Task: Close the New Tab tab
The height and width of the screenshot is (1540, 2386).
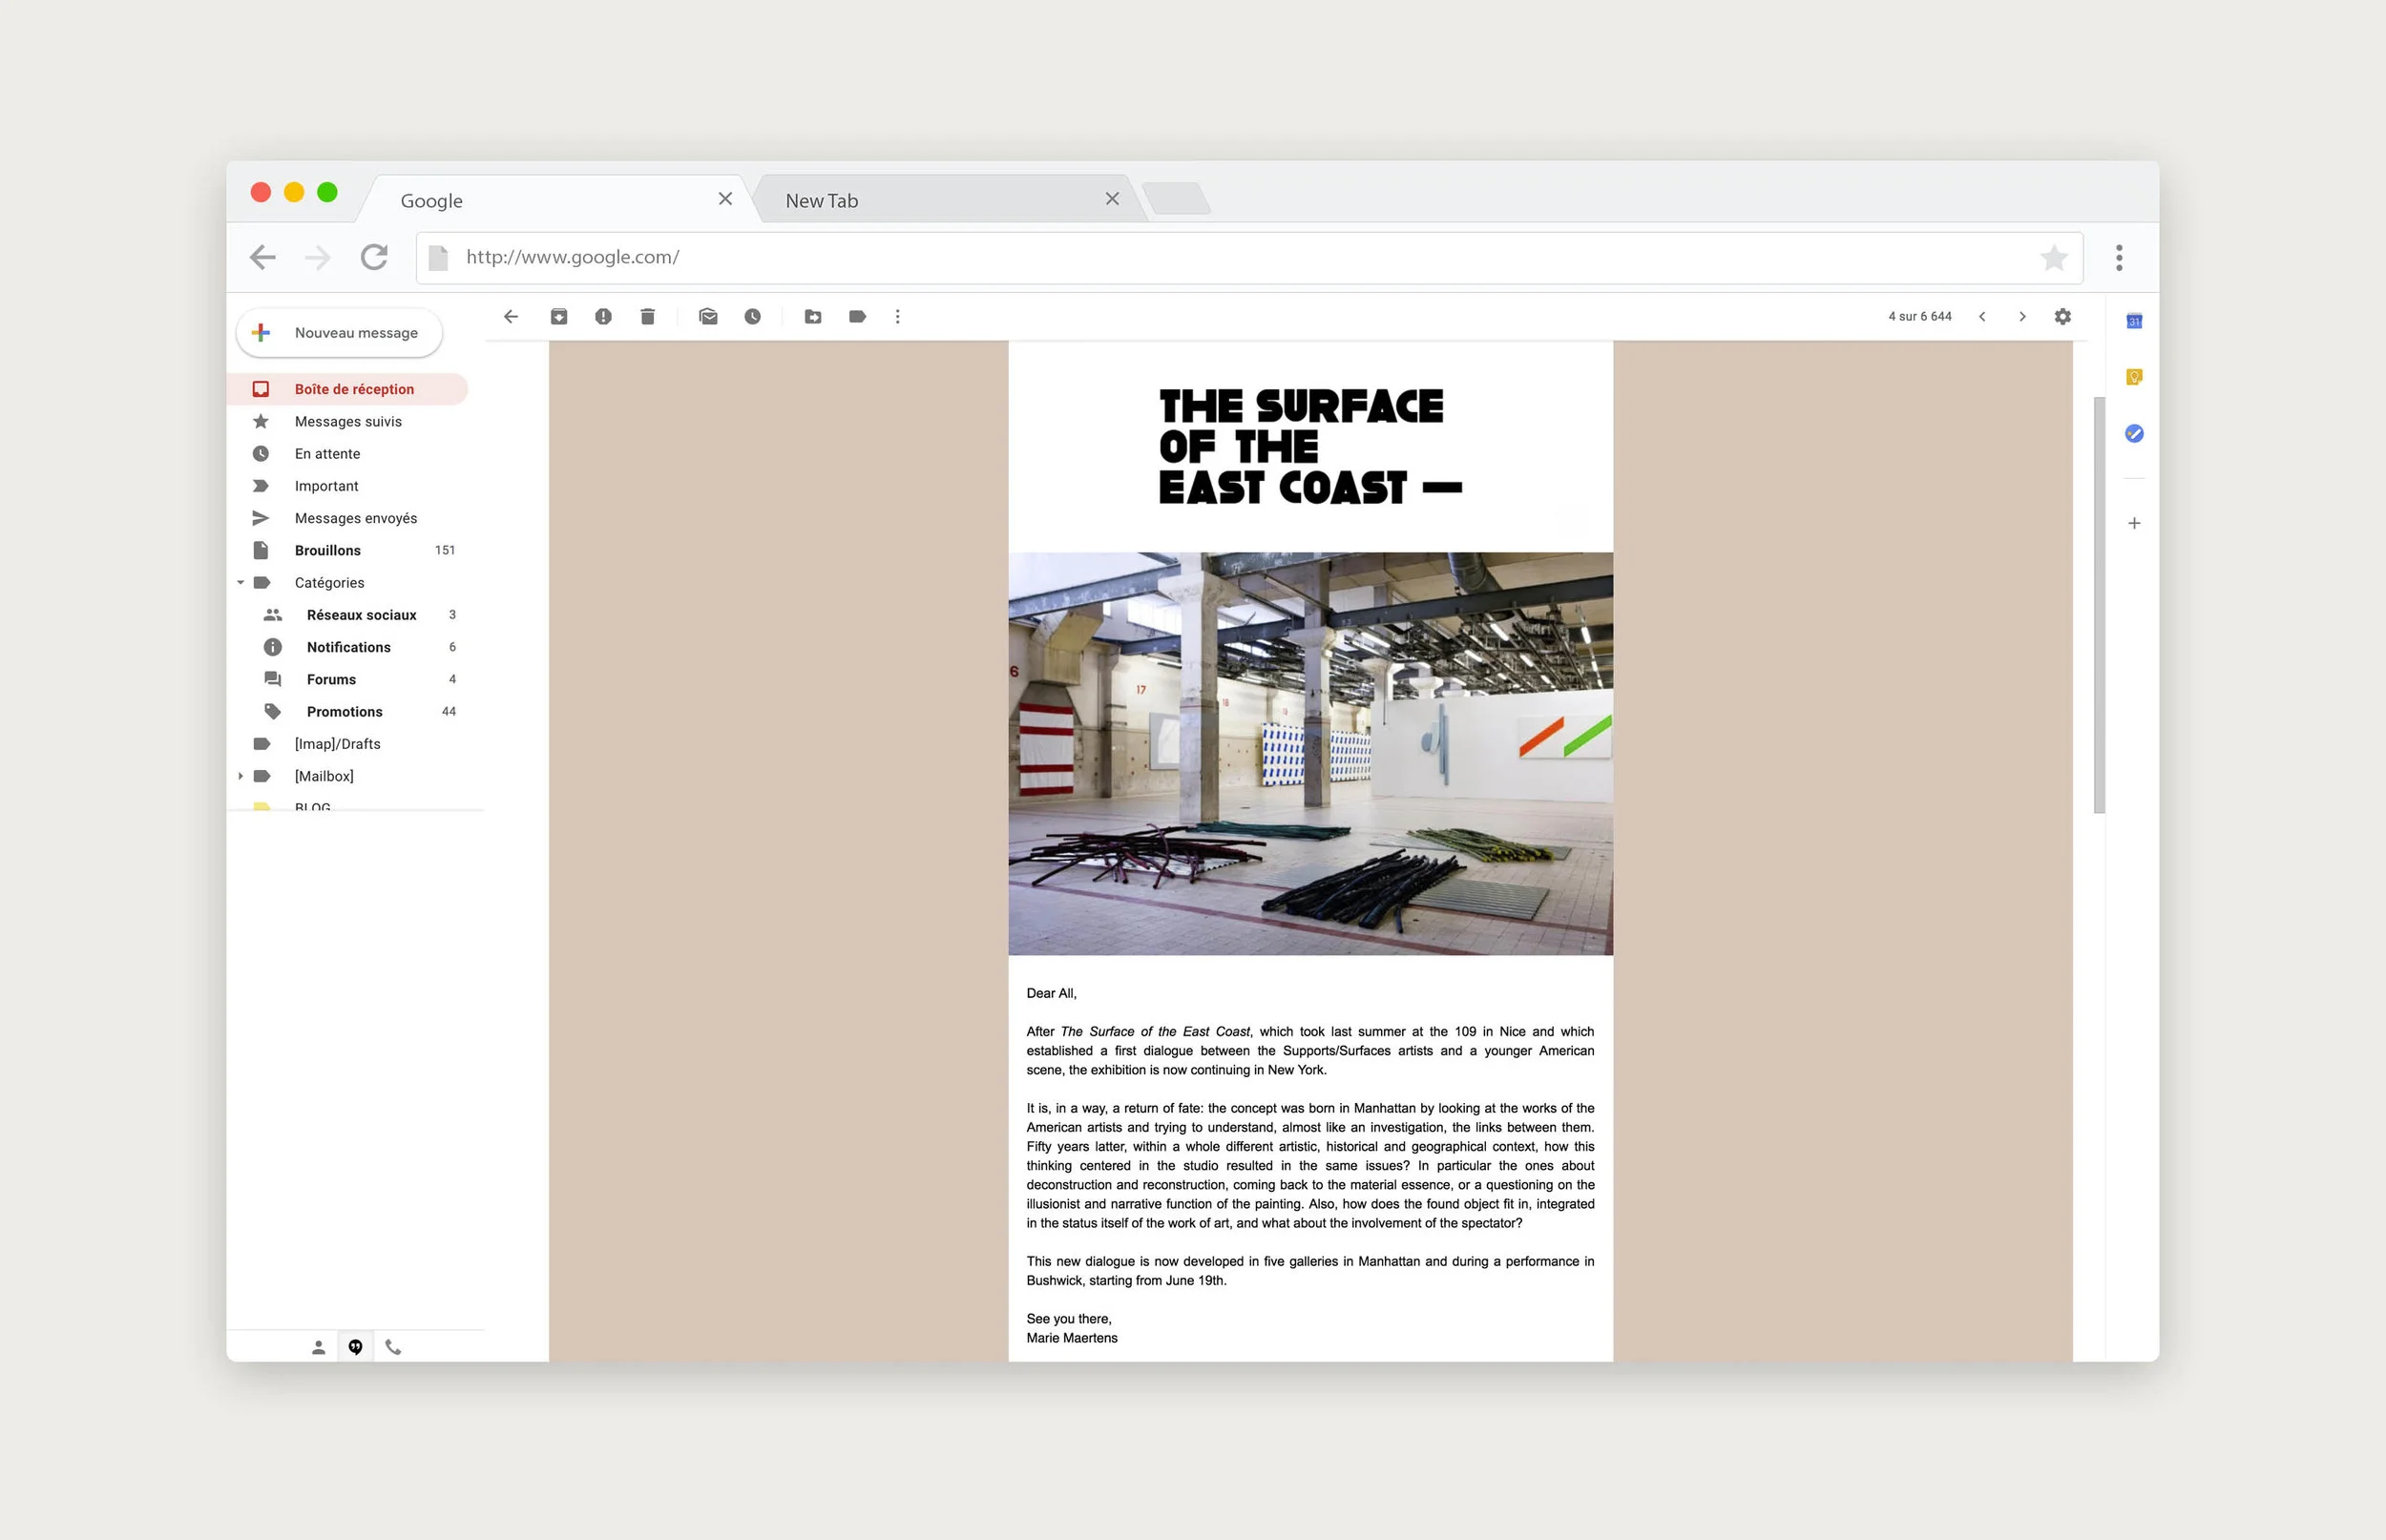Action: [1112, 199]
